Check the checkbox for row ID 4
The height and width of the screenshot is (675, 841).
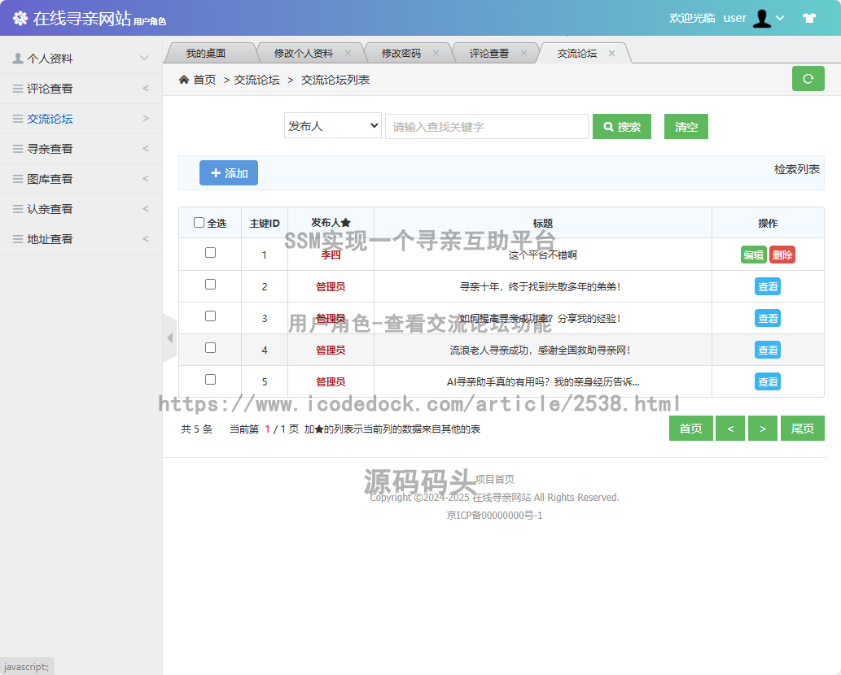[x=210, y=348]
